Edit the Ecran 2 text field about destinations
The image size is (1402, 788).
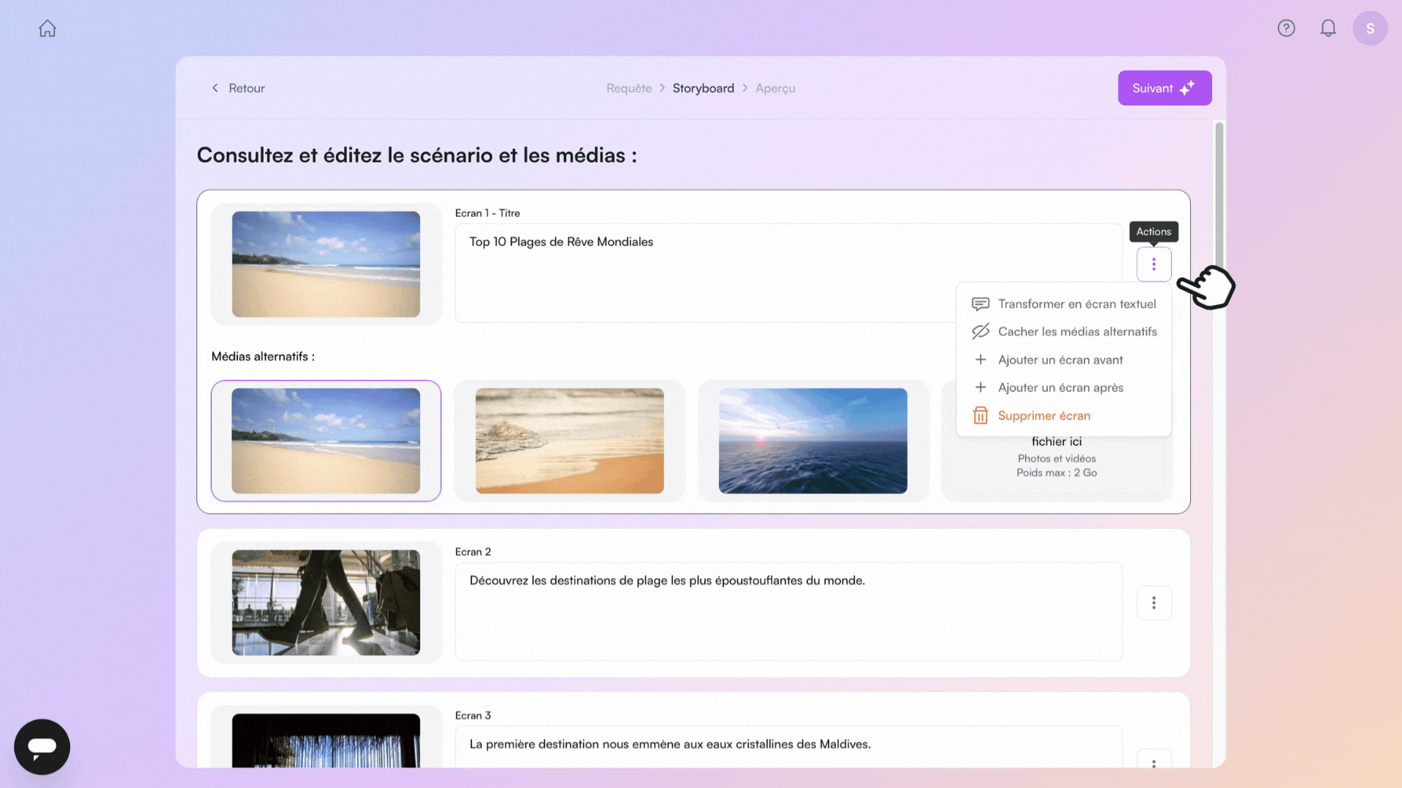tap(789, 611)
